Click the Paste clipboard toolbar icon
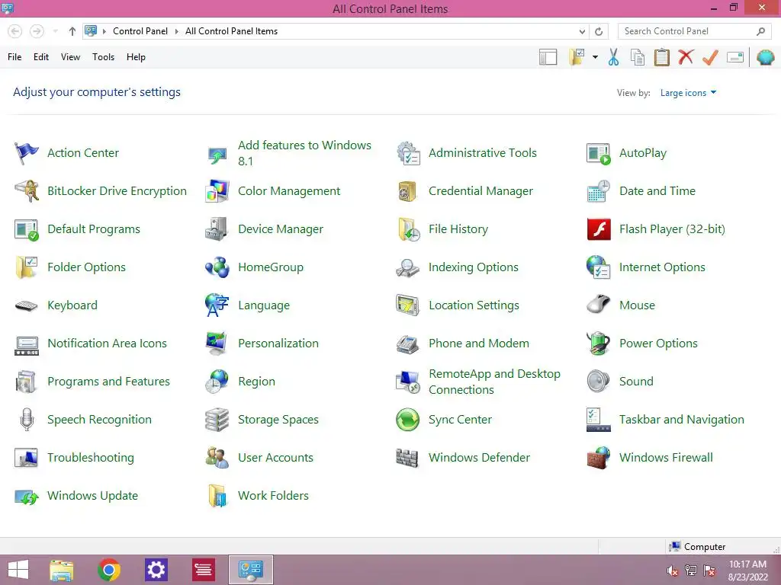This screenshot has width=781, height=585. coord(661,57)
